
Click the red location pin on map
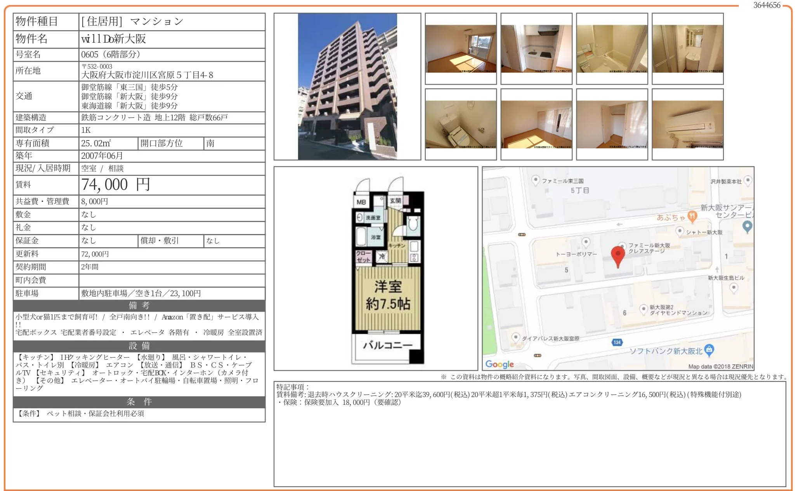point(618,255)
